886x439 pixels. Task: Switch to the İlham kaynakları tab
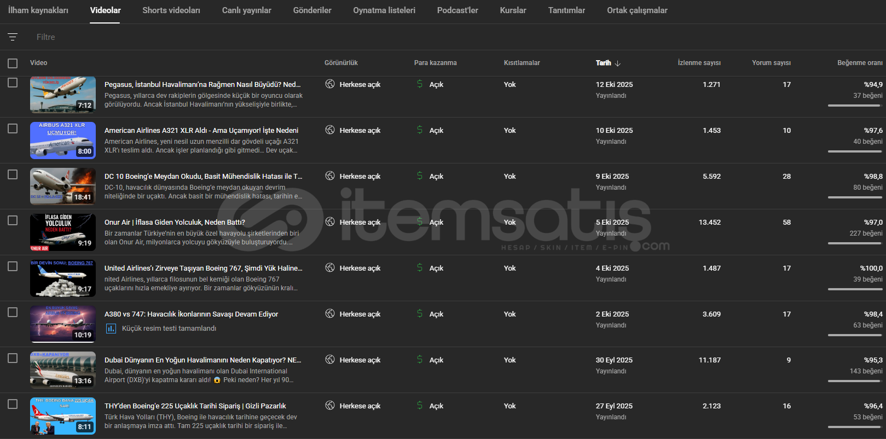coord(38,10)
